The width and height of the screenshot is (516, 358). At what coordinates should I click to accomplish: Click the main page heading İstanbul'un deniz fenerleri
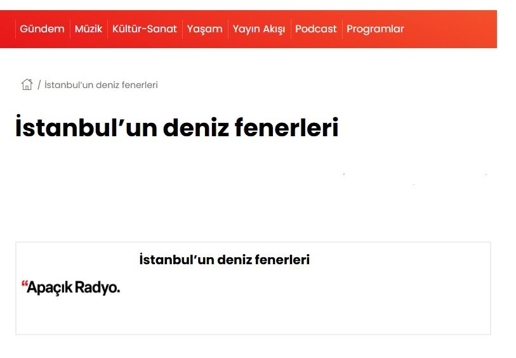click(x=177, y=127)
